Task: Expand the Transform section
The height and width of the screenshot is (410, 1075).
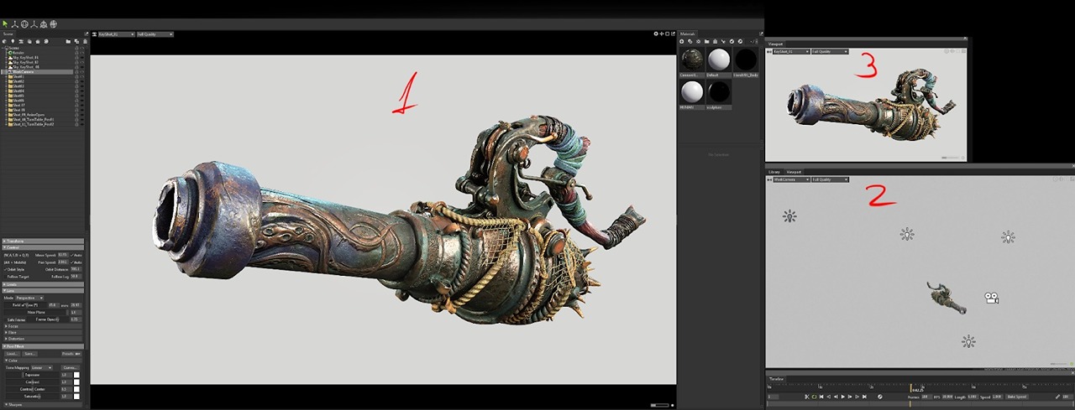Action: point(42,241)
